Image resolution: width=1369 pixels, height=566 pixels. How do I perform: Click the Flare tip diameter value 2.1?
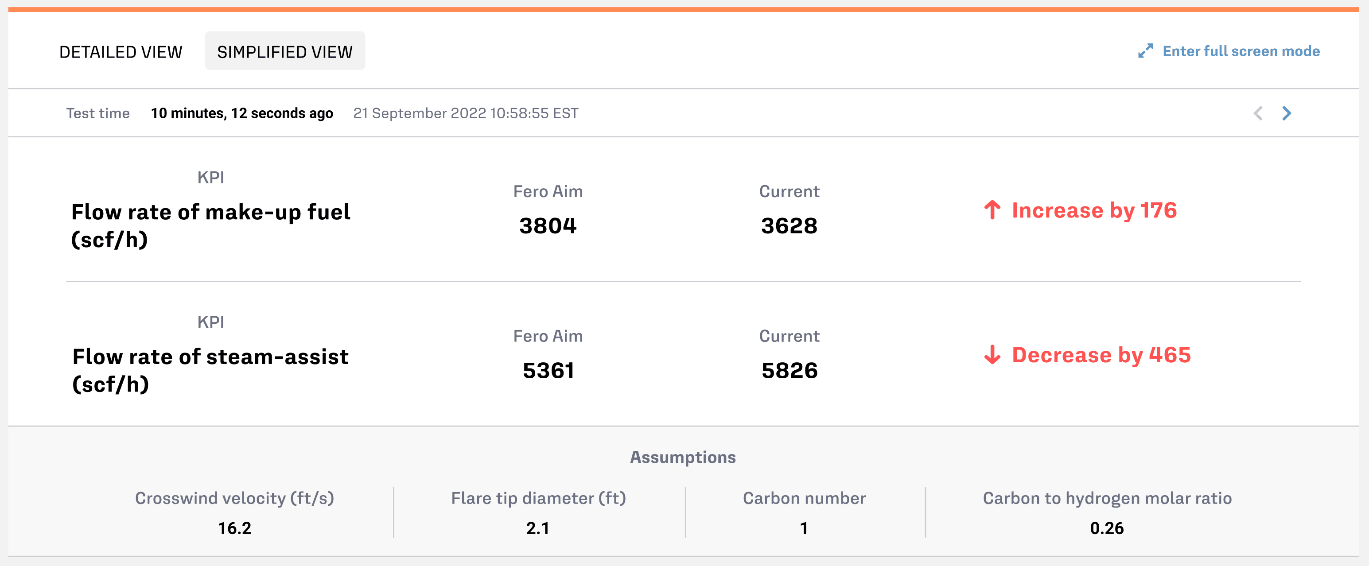(538, 528)
